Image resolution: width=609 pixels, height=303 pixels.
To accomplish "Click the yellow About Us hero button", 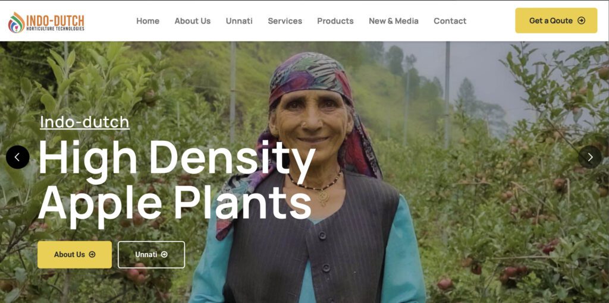I will pyautogui.click(x=74, y=254).
